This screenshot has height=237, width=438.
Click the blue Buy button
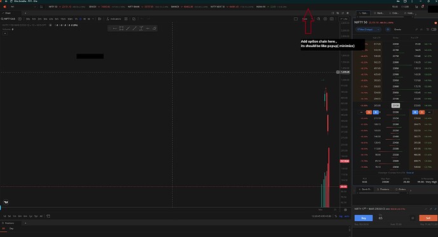click(364, 218)
